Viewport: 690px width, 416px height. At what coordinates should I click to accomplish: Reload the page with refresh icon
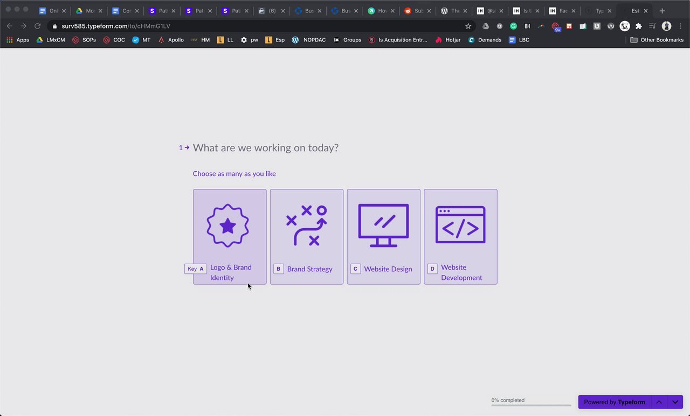37,26
